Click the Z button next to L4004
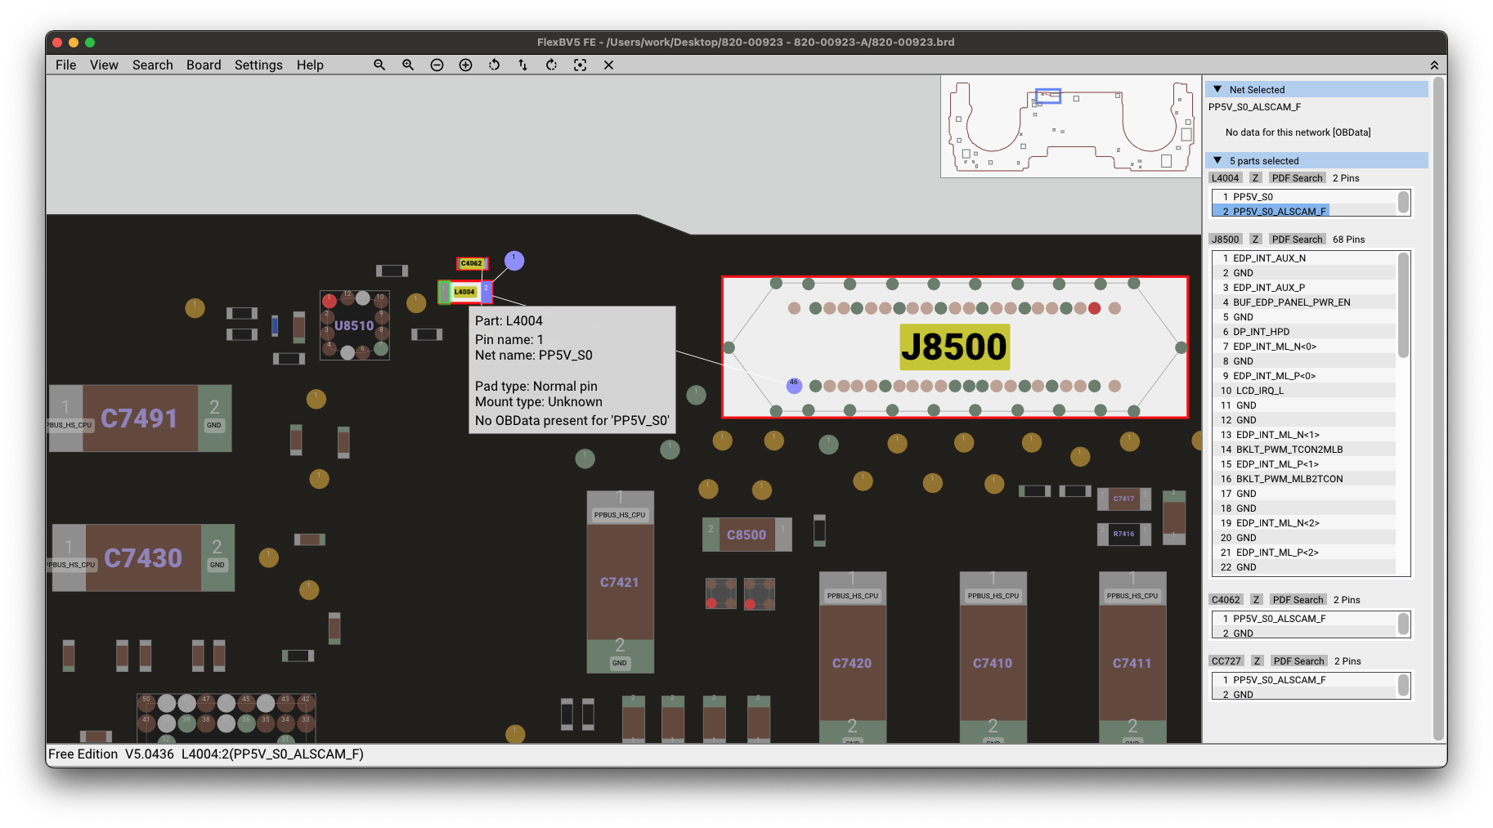1493x828 pixels. [x=1255, y=177]
